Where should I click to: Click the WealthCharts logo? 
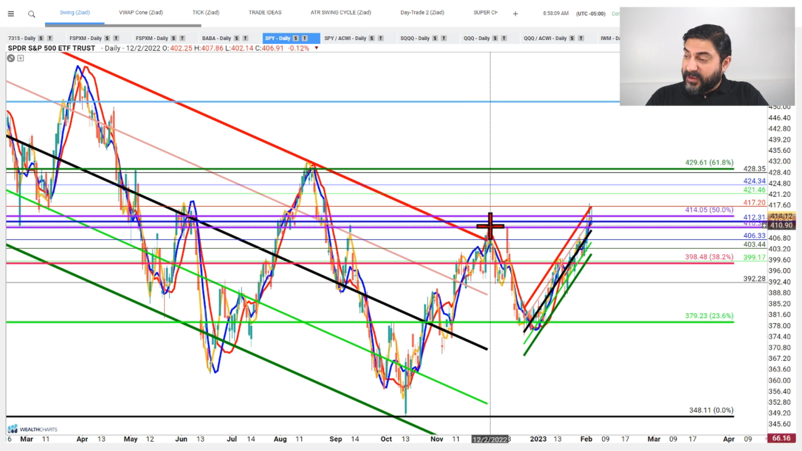tap(32, 429)
